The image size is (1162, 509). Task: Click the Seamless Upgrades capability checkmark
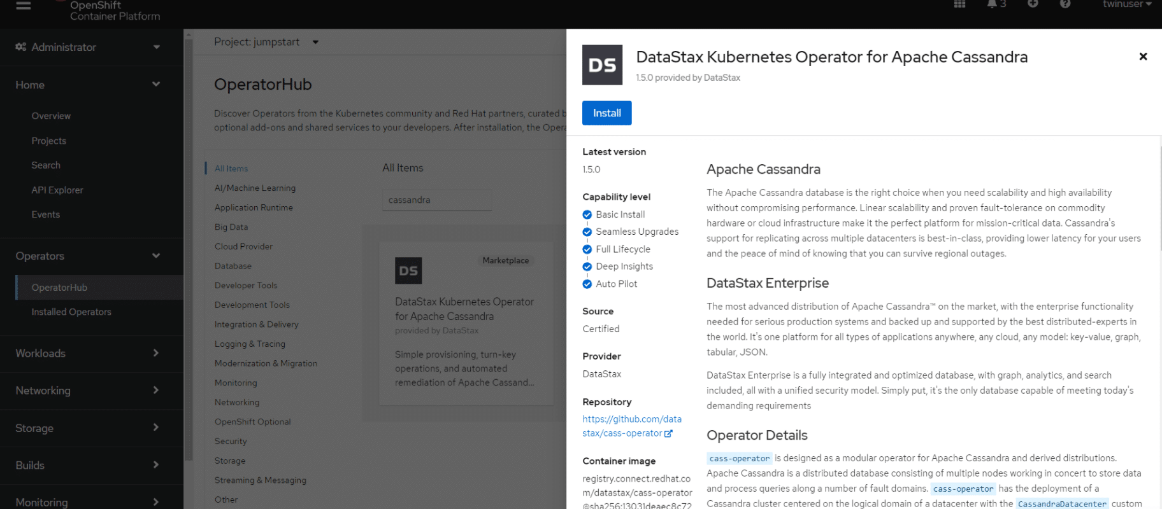point(587,232)
